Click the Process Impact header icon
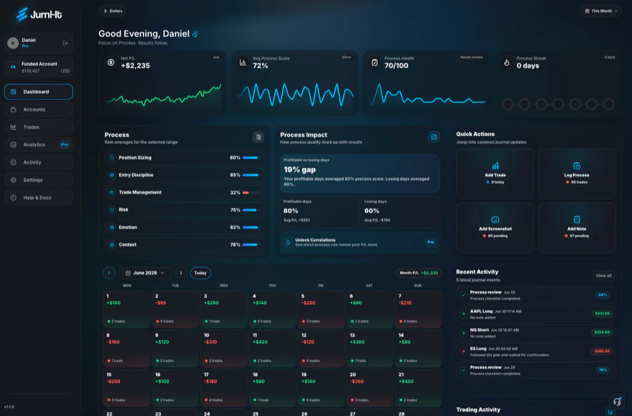Image resolution: width=632 pixels, height=416 pixels. click(x=434, y=137)
